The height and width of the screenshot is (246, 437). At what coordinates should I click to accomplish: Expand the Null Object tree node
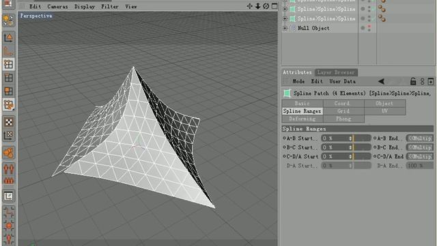tap(285, 28)
